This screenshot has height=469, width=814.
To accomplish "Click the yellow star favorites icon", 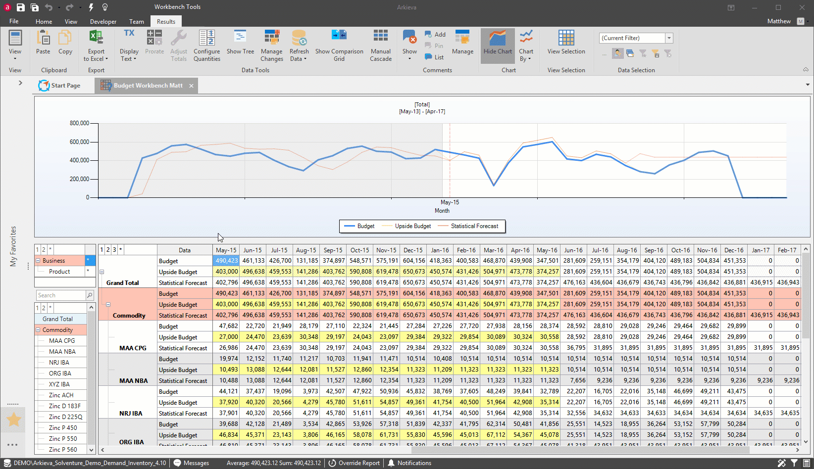I will point(14,420).
